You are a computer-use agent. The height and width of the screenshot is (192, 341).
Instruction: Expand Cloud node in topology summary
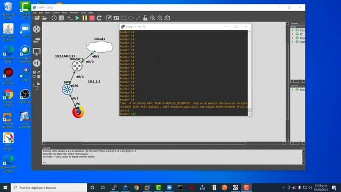click(293, 30)
